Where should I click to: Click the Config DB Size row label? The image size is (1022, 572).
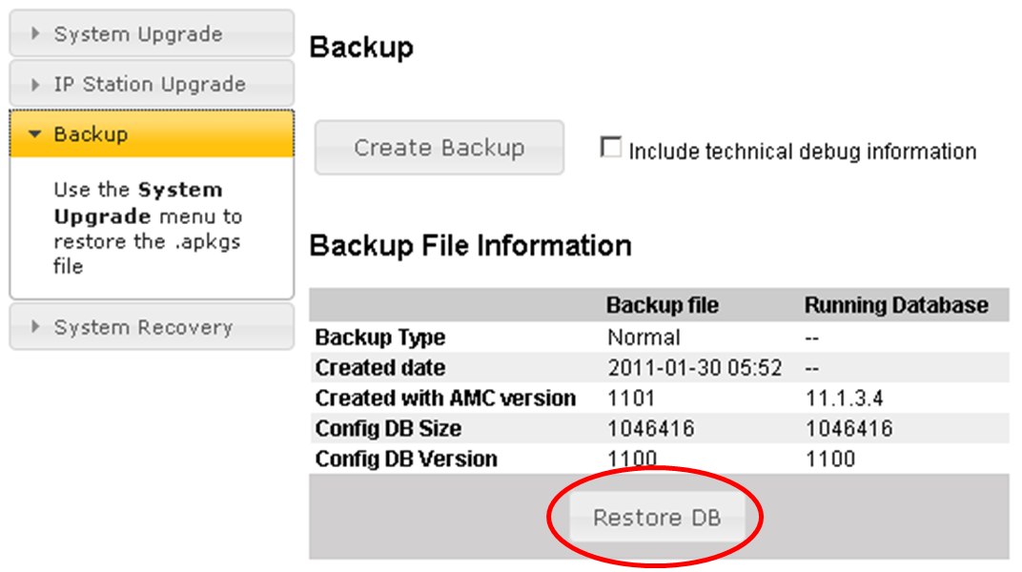[x=388, y=429]
